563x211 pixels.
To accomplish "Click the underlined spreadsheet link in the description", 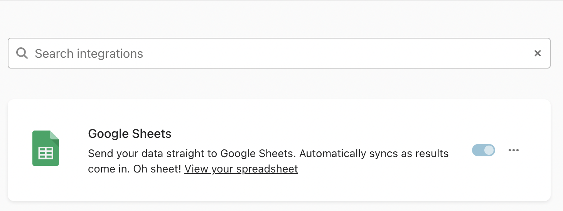I will [x=241, y=169].
